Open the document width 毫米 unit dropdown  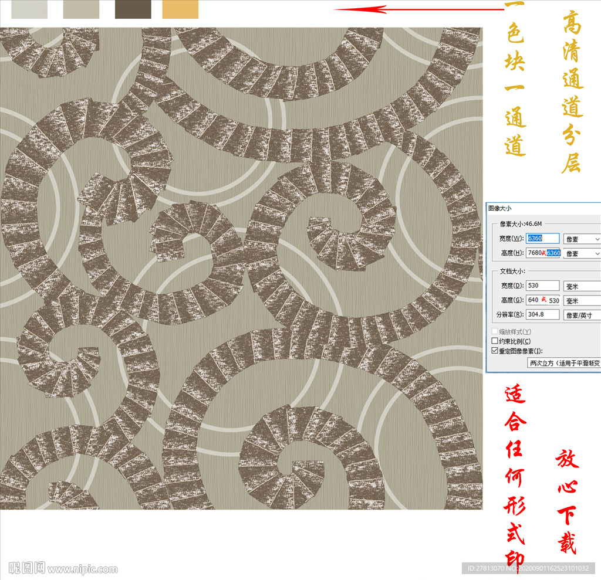click(582, 286)
